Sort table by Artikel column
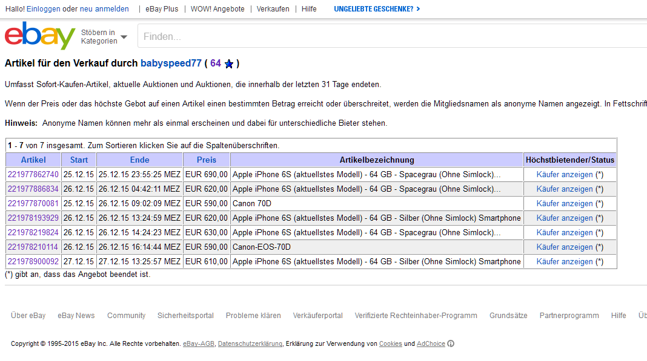The height and width of the screenshot is (361, 647). 33,160
